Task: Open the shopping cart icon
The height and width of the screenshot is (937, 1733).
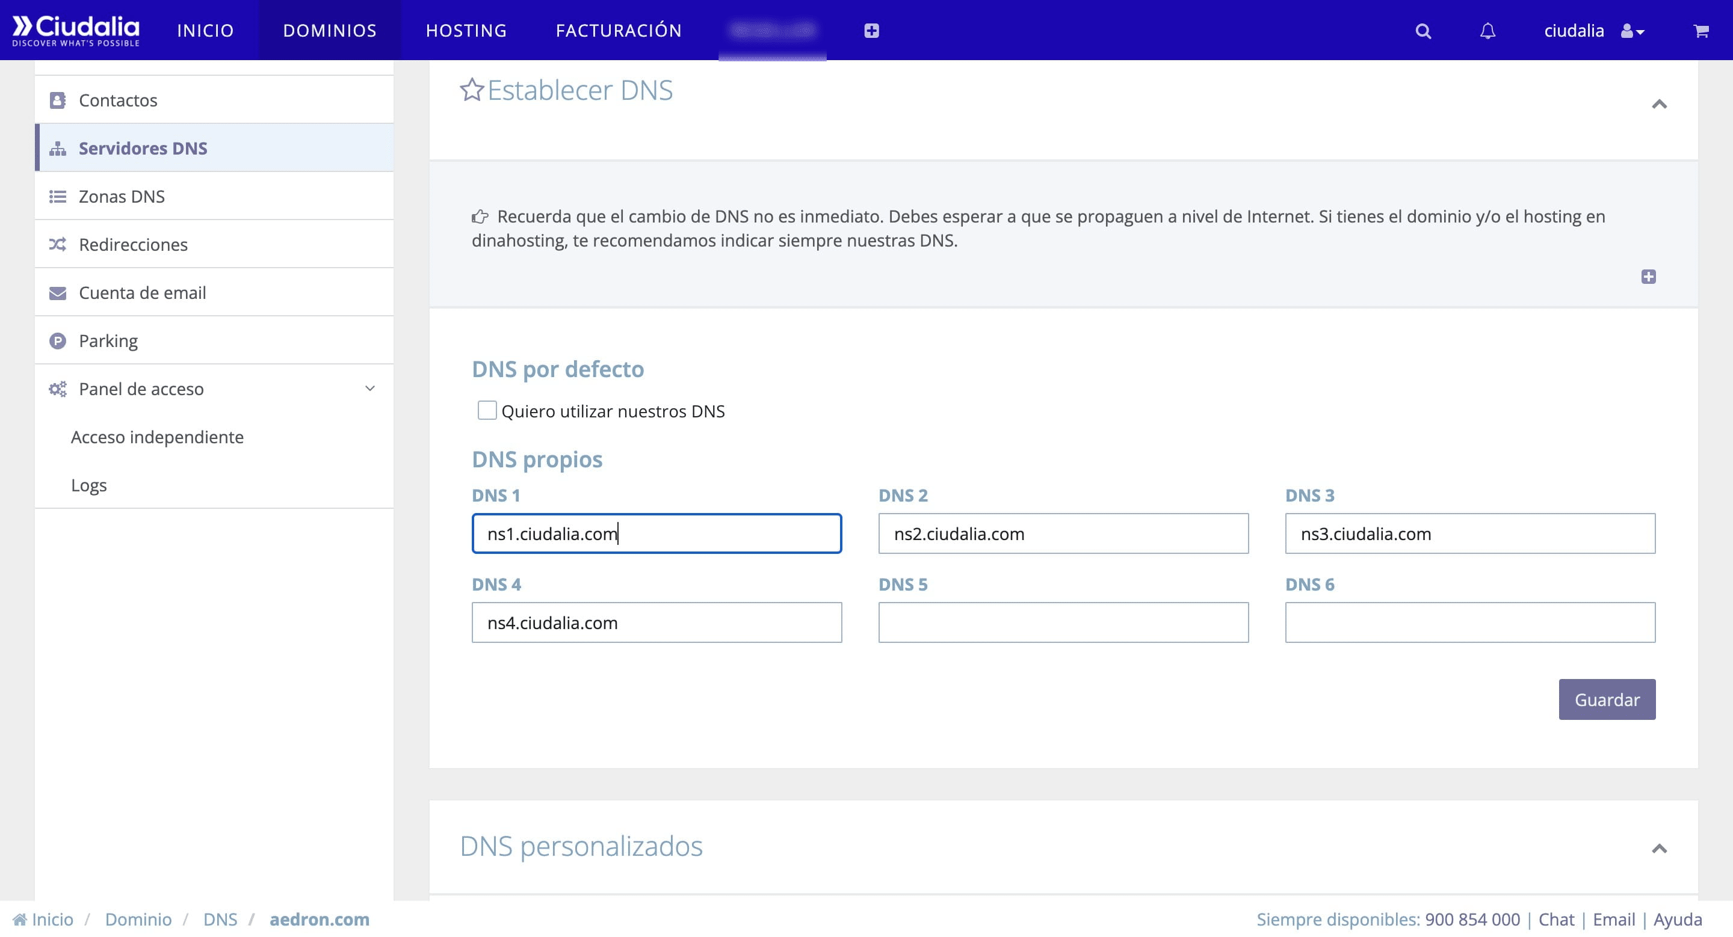Action: [1701, 31]
